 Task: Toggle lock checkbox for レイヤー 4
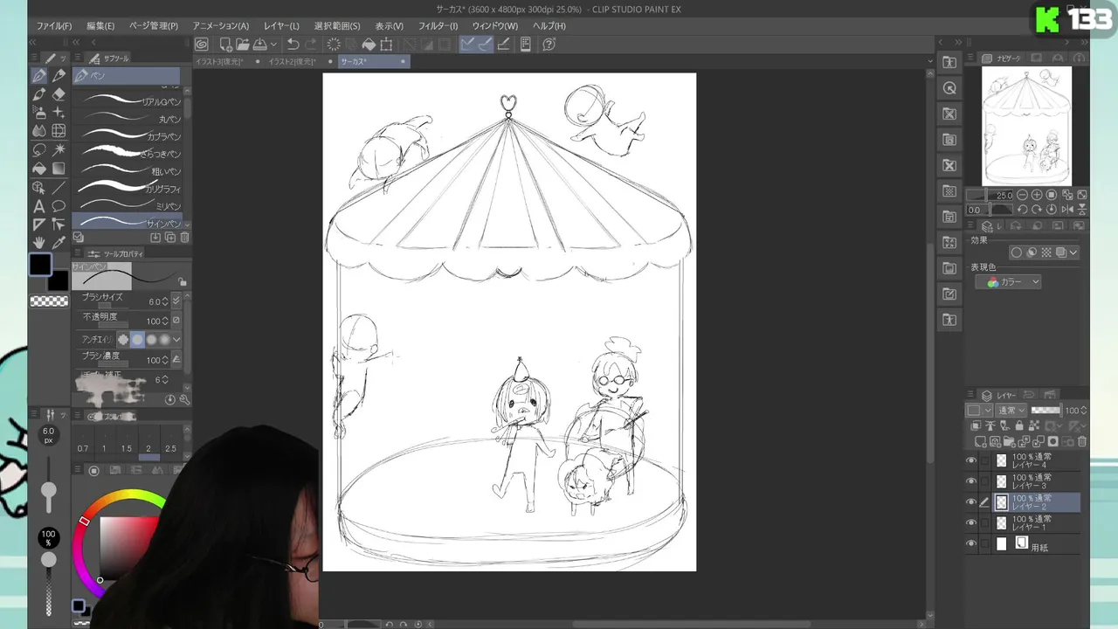point(985,460)
